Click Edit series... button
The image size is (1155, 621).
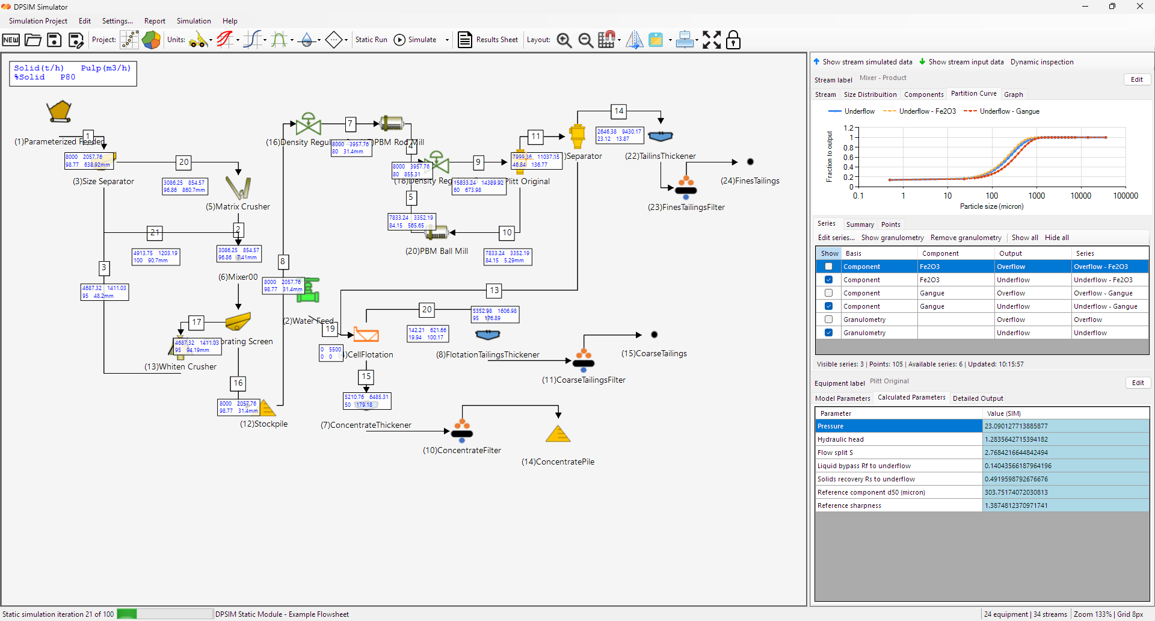[836, 238]
